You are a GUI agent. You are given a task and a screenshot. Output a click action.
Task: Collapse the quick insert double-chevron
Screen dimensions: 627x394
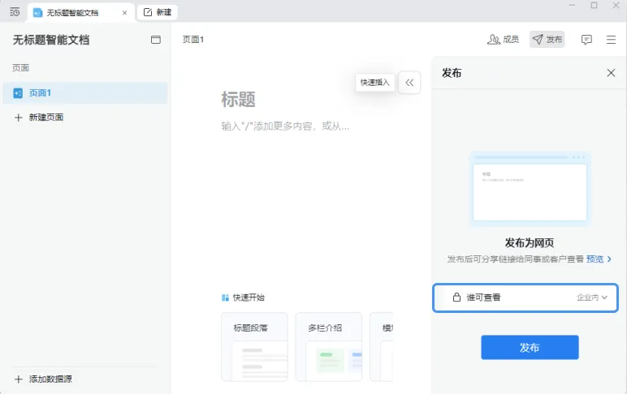[409, 83]
